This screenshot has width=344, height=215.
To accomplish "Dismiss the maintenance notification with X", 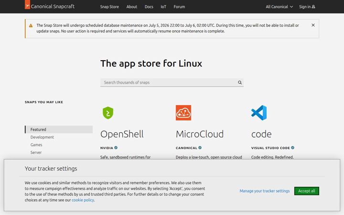I will point(313,25).
